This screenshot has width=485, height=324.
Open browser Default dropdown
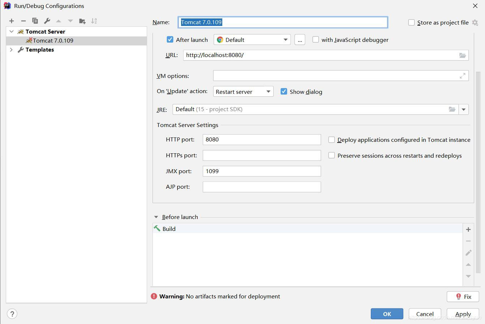(x=252, y=40)
